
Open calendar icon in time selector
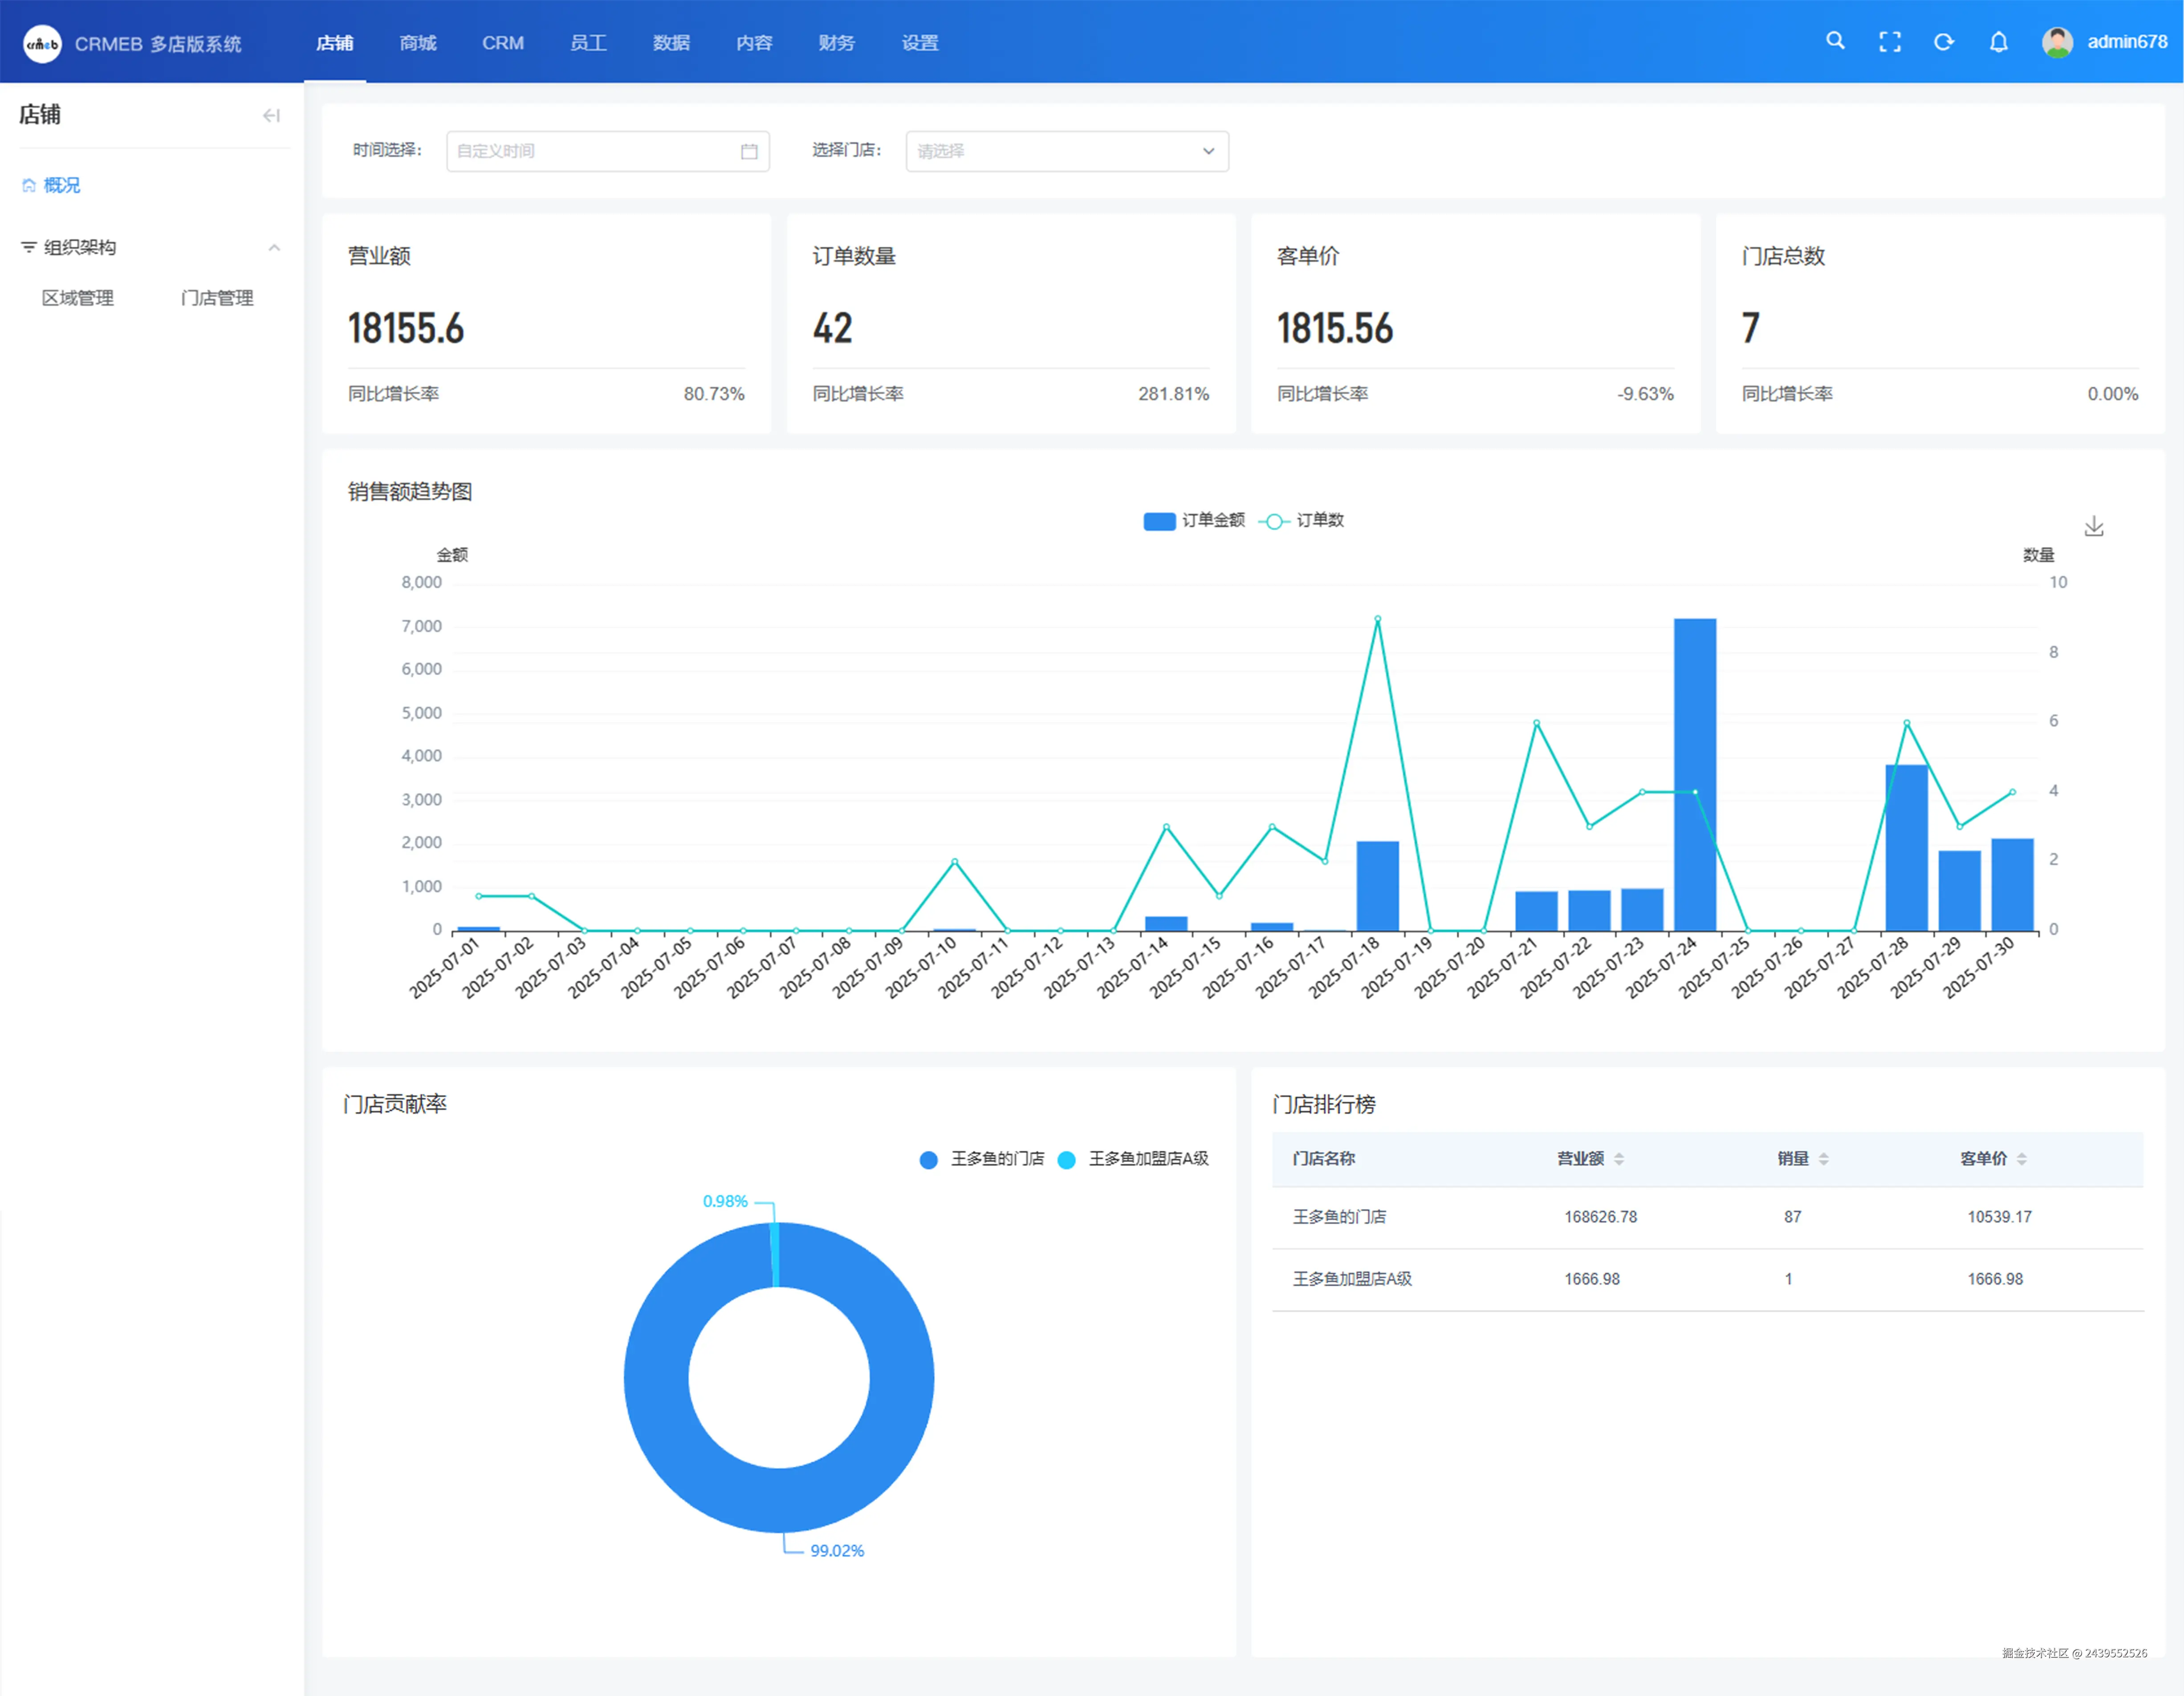(748, 151)
